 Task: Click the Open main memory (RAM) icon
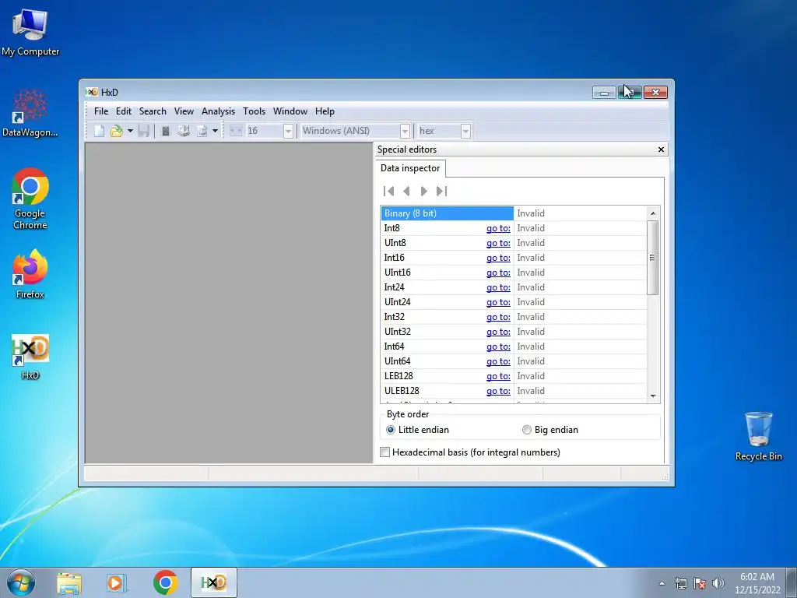click(x=165, y=131)
